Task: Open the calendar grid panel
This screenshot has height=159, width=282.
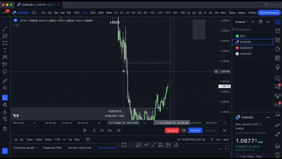Action: pos(278,58)
